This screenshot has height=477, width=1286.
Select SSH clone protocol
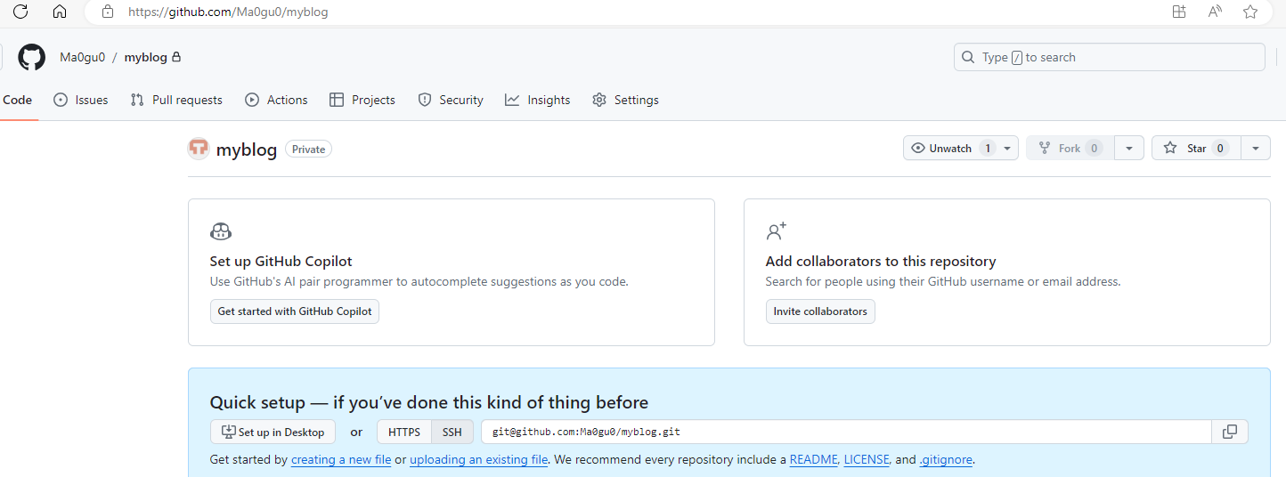[x=452, y=432]
